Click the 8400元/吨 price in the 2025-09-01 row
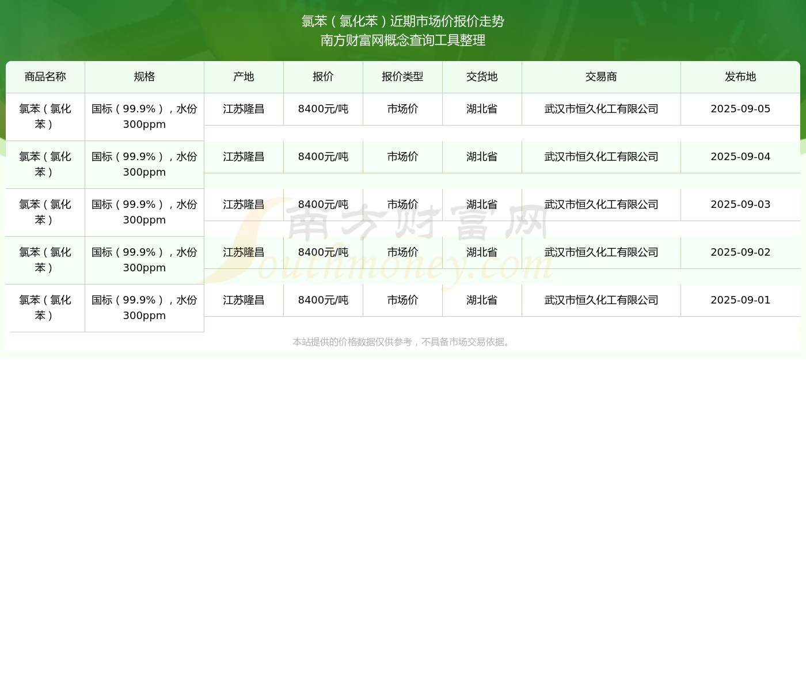This screenshot has height=694, width=806. [324, 300]
